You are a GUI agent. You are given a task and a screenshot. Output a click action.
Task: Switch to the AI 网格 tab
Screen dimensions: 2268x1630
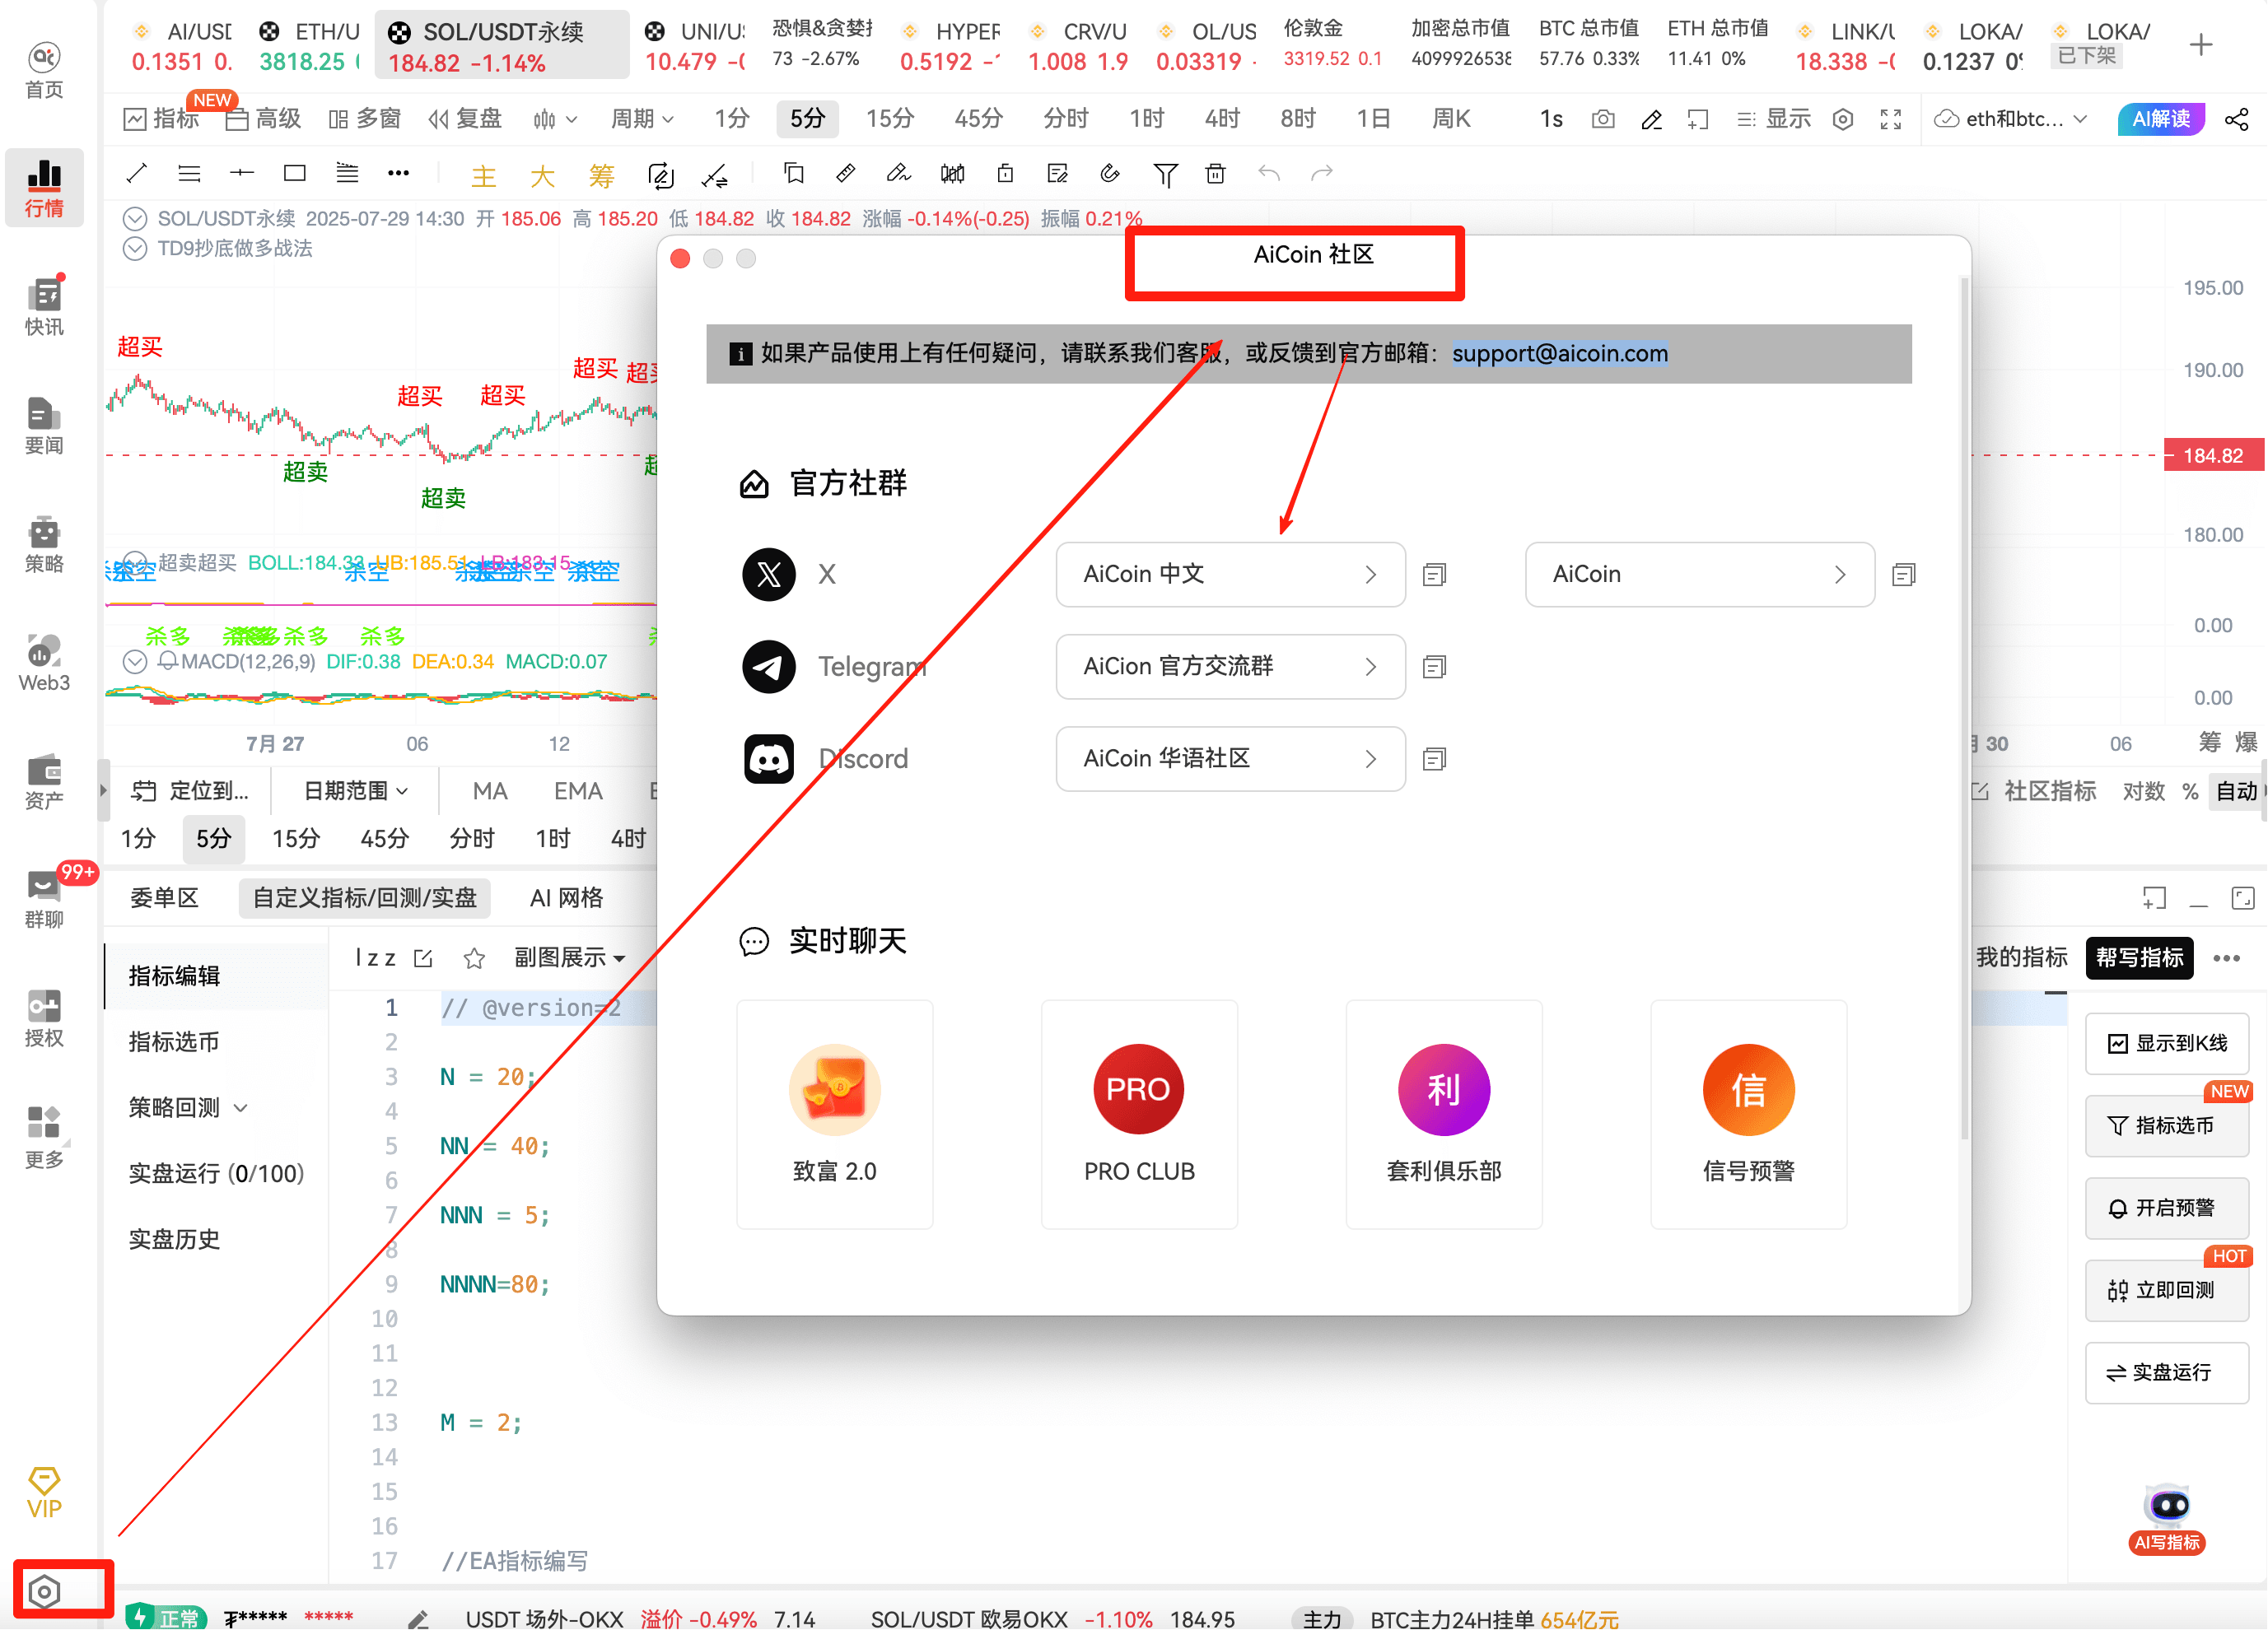coord(566,898)
